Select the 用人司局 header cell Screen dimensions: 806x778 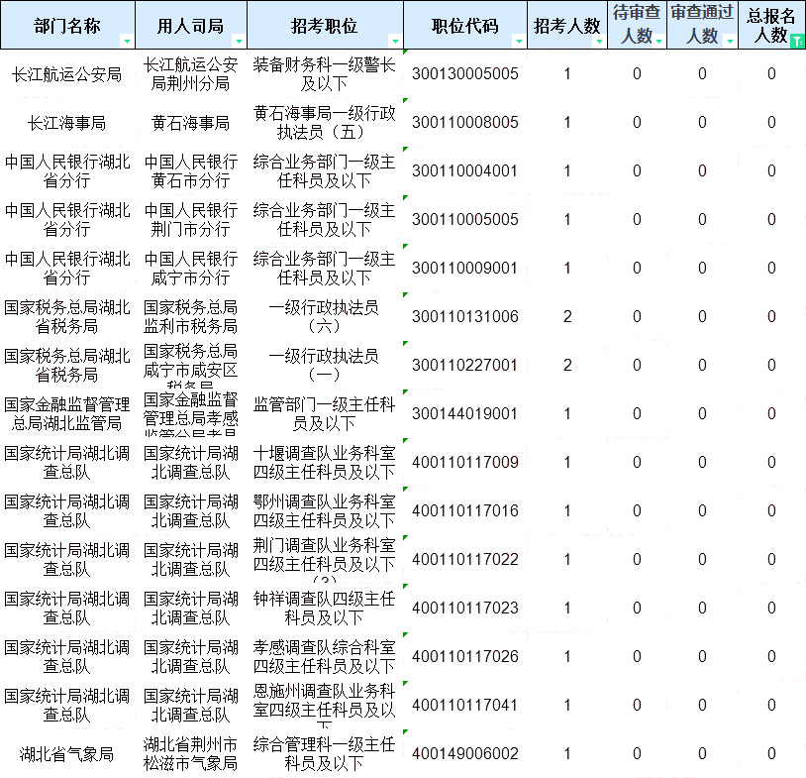point(191,25)
